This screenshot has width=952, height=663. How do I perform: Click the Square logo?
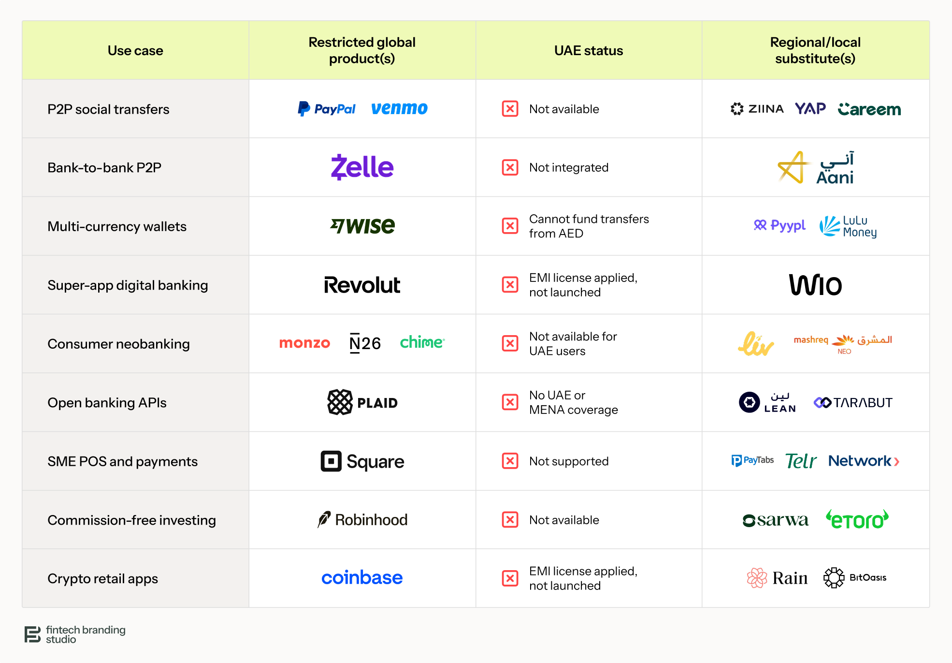362,461
